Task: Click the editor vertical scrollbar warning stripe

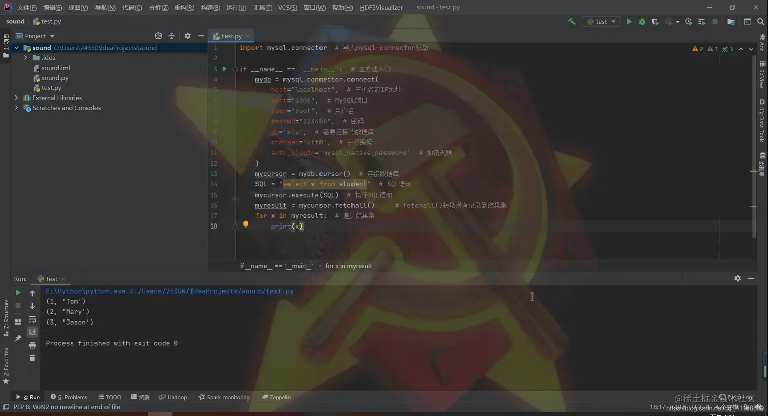Action: 753,171
